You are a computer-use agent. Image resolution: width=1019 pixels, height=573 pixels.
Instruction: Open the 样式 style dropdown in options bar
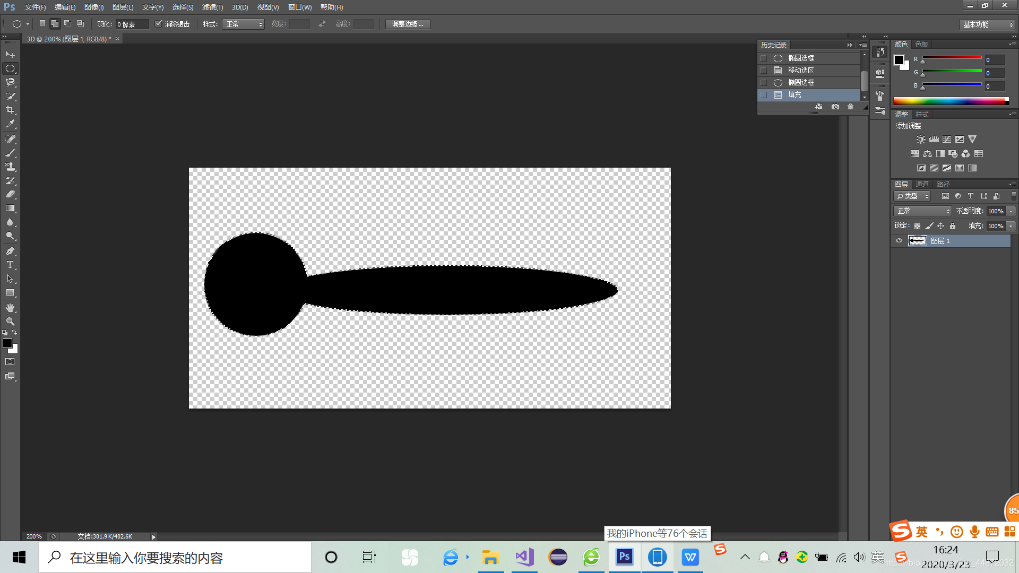[243, 24]
